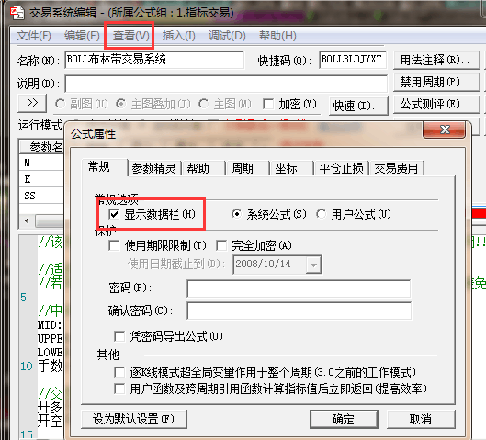Enable 完全加密(A) checkbox
Viewport: 486px width, 440px height.
(x=221, y=245)
